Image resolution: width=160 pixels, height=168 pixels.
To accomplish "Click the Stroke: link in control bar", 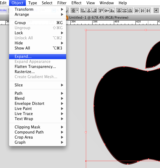I will coord(3,10).
